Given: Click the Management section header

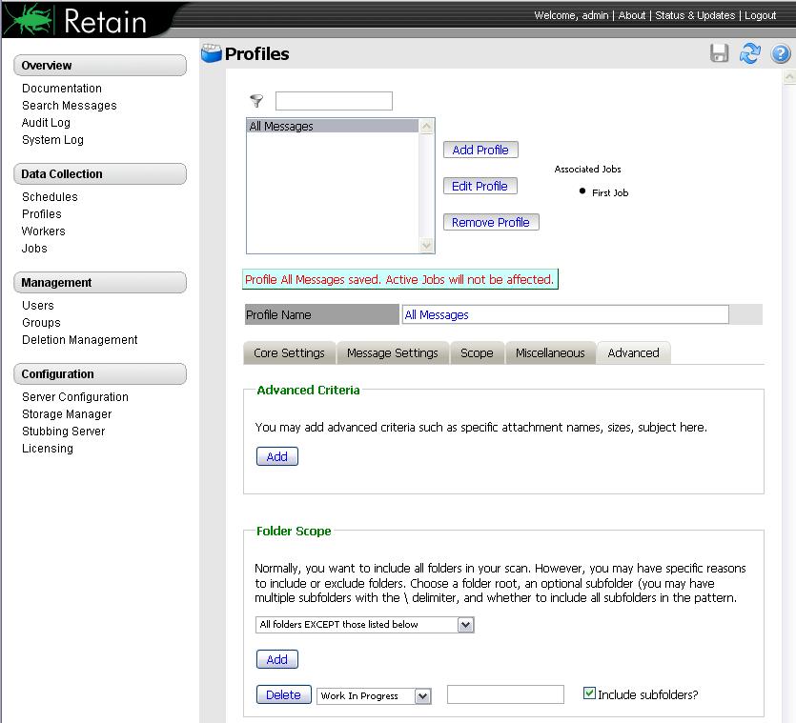Looking at the screenshot, I should coord(100,283).
